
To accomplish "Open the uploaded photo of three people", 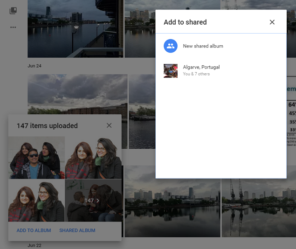I will [36, 158].
